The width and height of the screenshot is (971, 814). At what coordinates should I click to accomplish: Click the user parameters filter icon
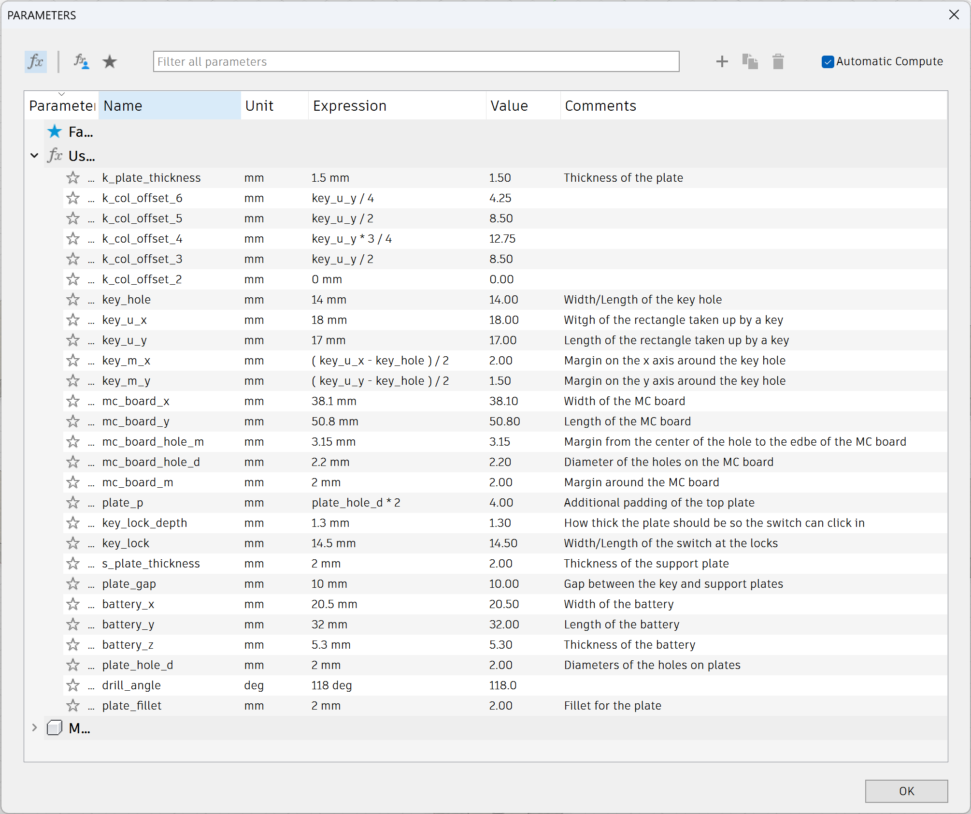pyautogui.click(x=81, y=61)
